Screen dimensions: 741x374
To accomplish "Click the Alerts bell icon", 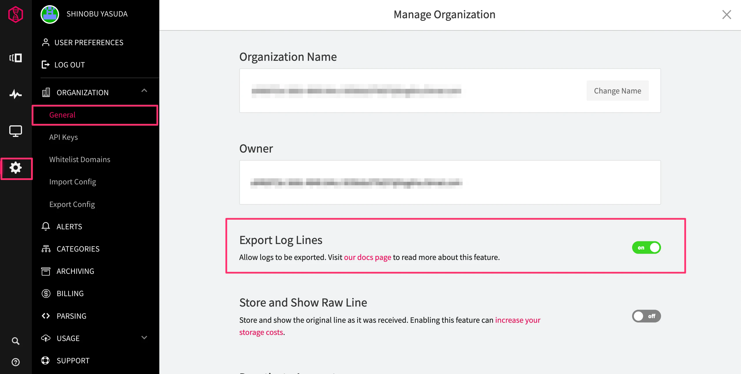I will coord(46,226).
